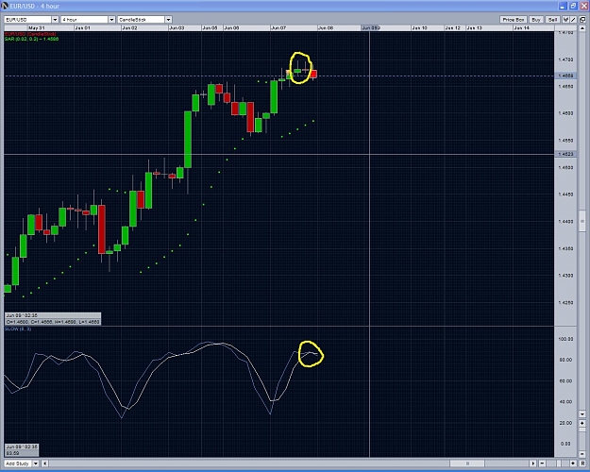Click the 1.4523 crosshair price label
The height and width of the screenshot is (472, 590).
[565, 154]
